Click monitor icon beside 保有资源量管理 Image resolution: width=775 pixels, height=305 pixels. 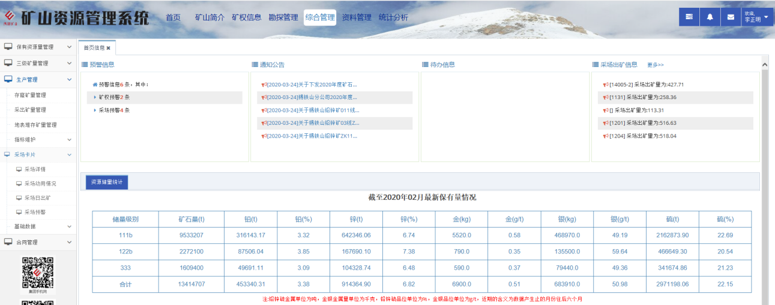(8, 47)
